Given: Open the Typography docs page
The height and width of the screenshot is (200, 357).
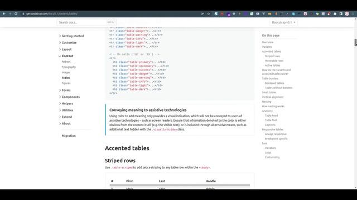Looking at the screenshot, I should 69,67.
